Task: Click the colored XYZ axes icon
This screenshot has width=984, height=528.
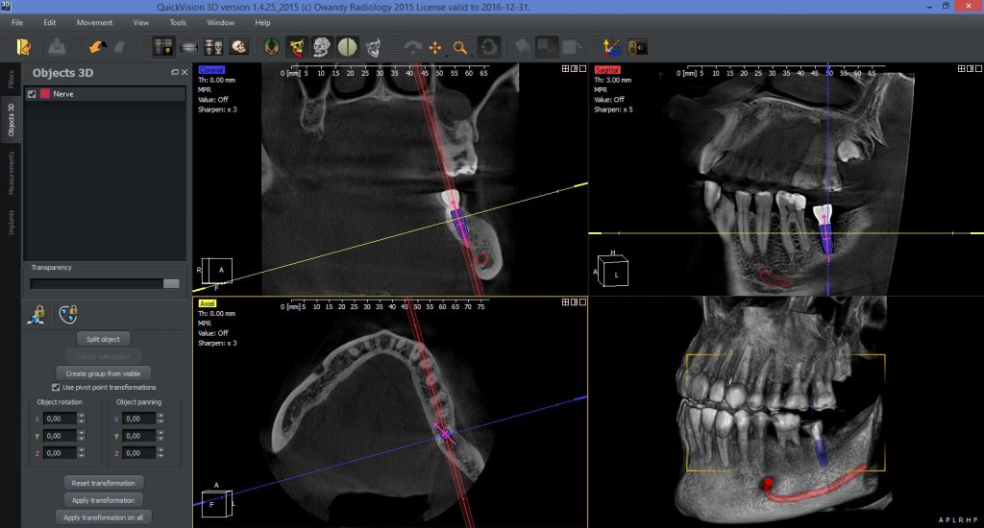Action: point(611,46)
